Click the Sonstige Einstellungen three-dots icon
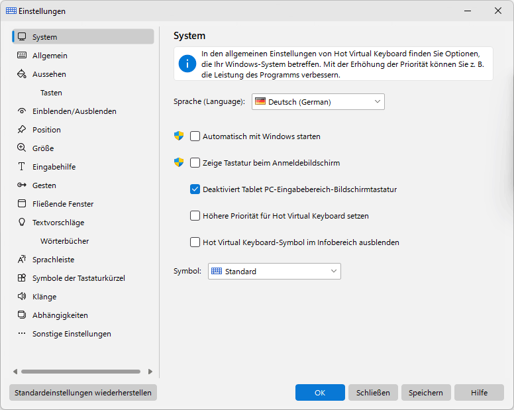The width and height of the screenshot is (514, 410). pos(22,333)
